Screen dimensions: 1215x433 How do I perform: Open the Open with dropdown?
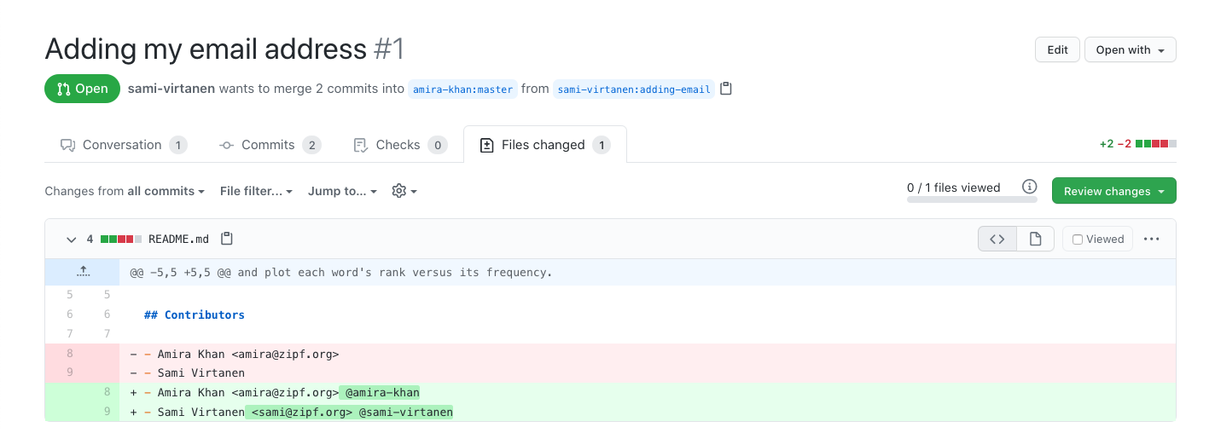coord(1130,50)
